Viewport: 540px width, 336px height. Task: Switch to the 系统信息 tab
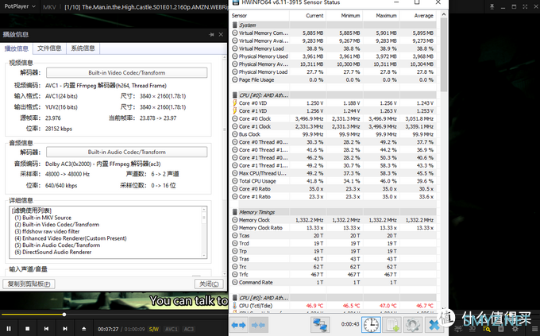pyautogui.click(x=83, y=48)
